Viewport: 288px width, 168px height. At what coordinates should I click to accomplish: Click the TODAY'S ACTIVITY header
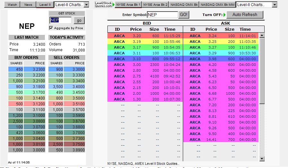(x=67, y=37)
